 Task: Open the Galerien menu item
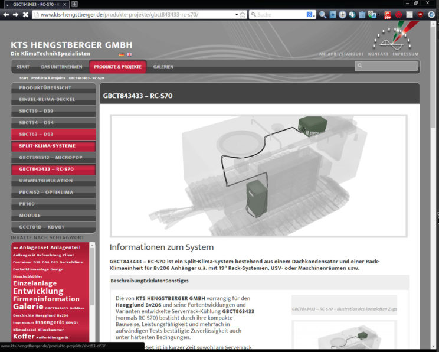point(163,67)
